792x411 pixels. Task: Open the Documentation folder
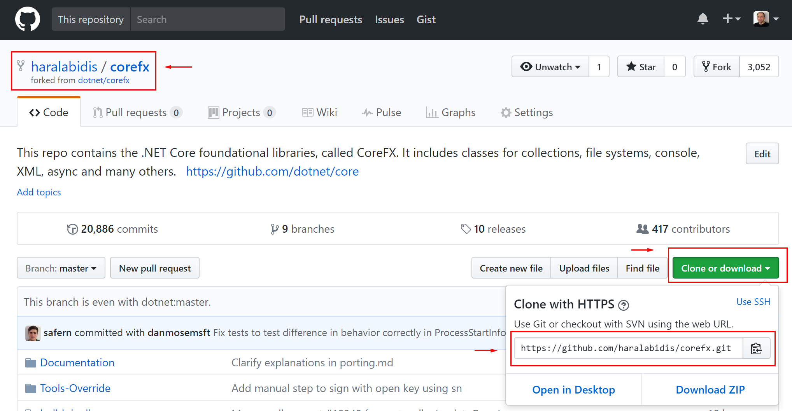pyautogui.click(x=77, y=363)
